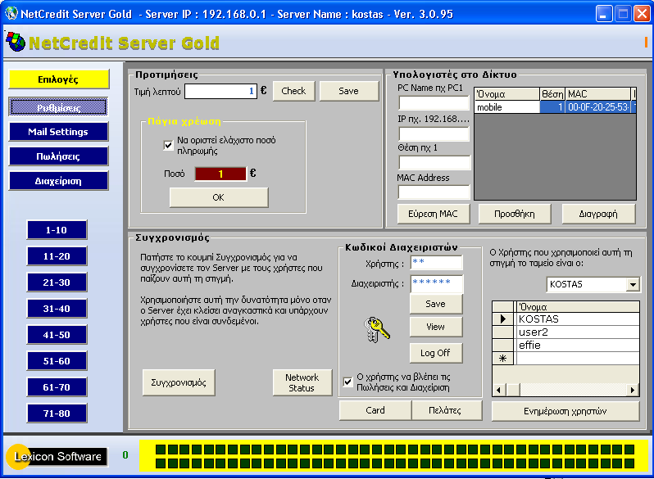Image resolution: width=654 pixels, height=479 pixels.
Task: Click the new row asterisk marker
Action: point(503,358)
